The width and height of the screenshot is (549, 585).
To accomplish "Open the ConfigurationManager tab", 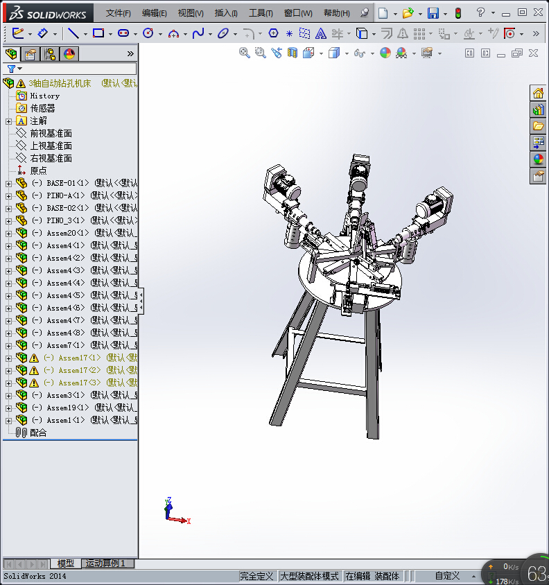I will (50, 54).
